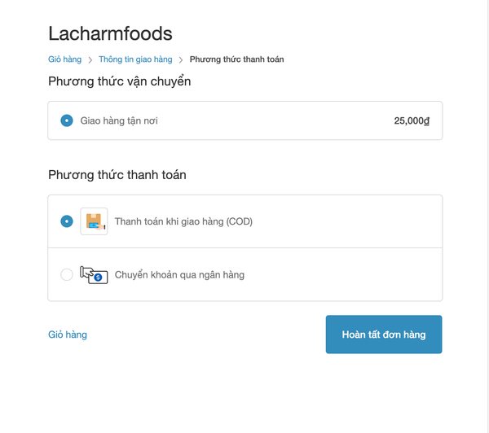The width and height of the screenshot is (489, 433).
Task: Go back to Thông tin giao hàng step
Action: [135, 59]
